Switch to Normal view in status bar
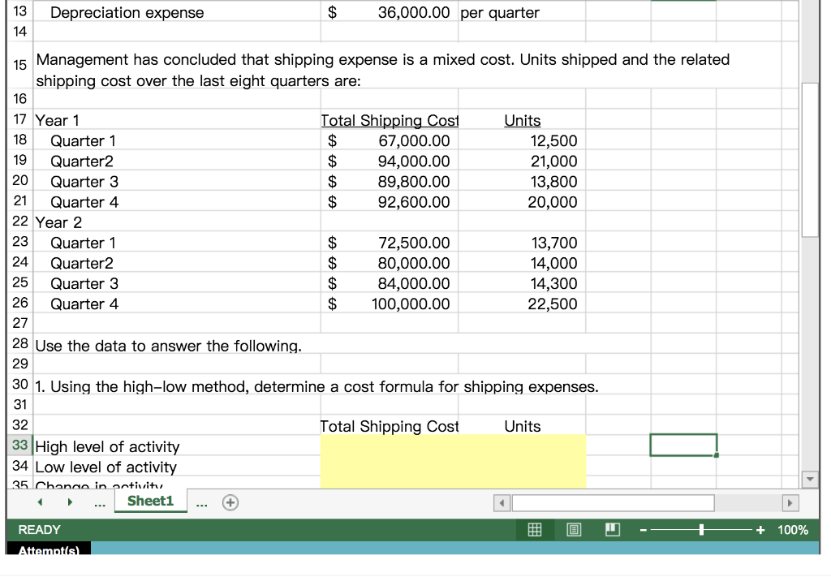Viewport: 831px width, 577px height. 534,529
